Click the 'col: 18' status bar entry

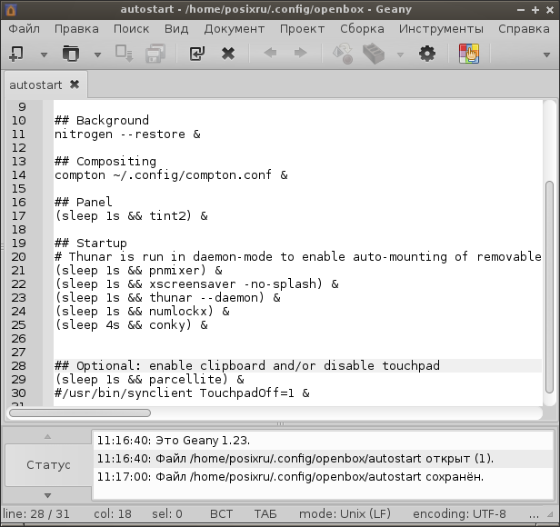113,514
